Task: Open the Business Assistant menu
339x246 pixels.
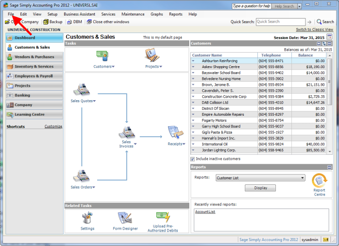Action: (x=79, y=15)
